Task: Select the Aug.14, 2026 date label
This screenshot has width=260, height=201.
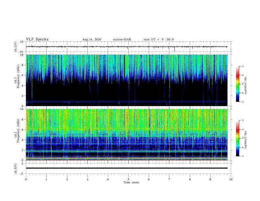Action: click(92, 39)
